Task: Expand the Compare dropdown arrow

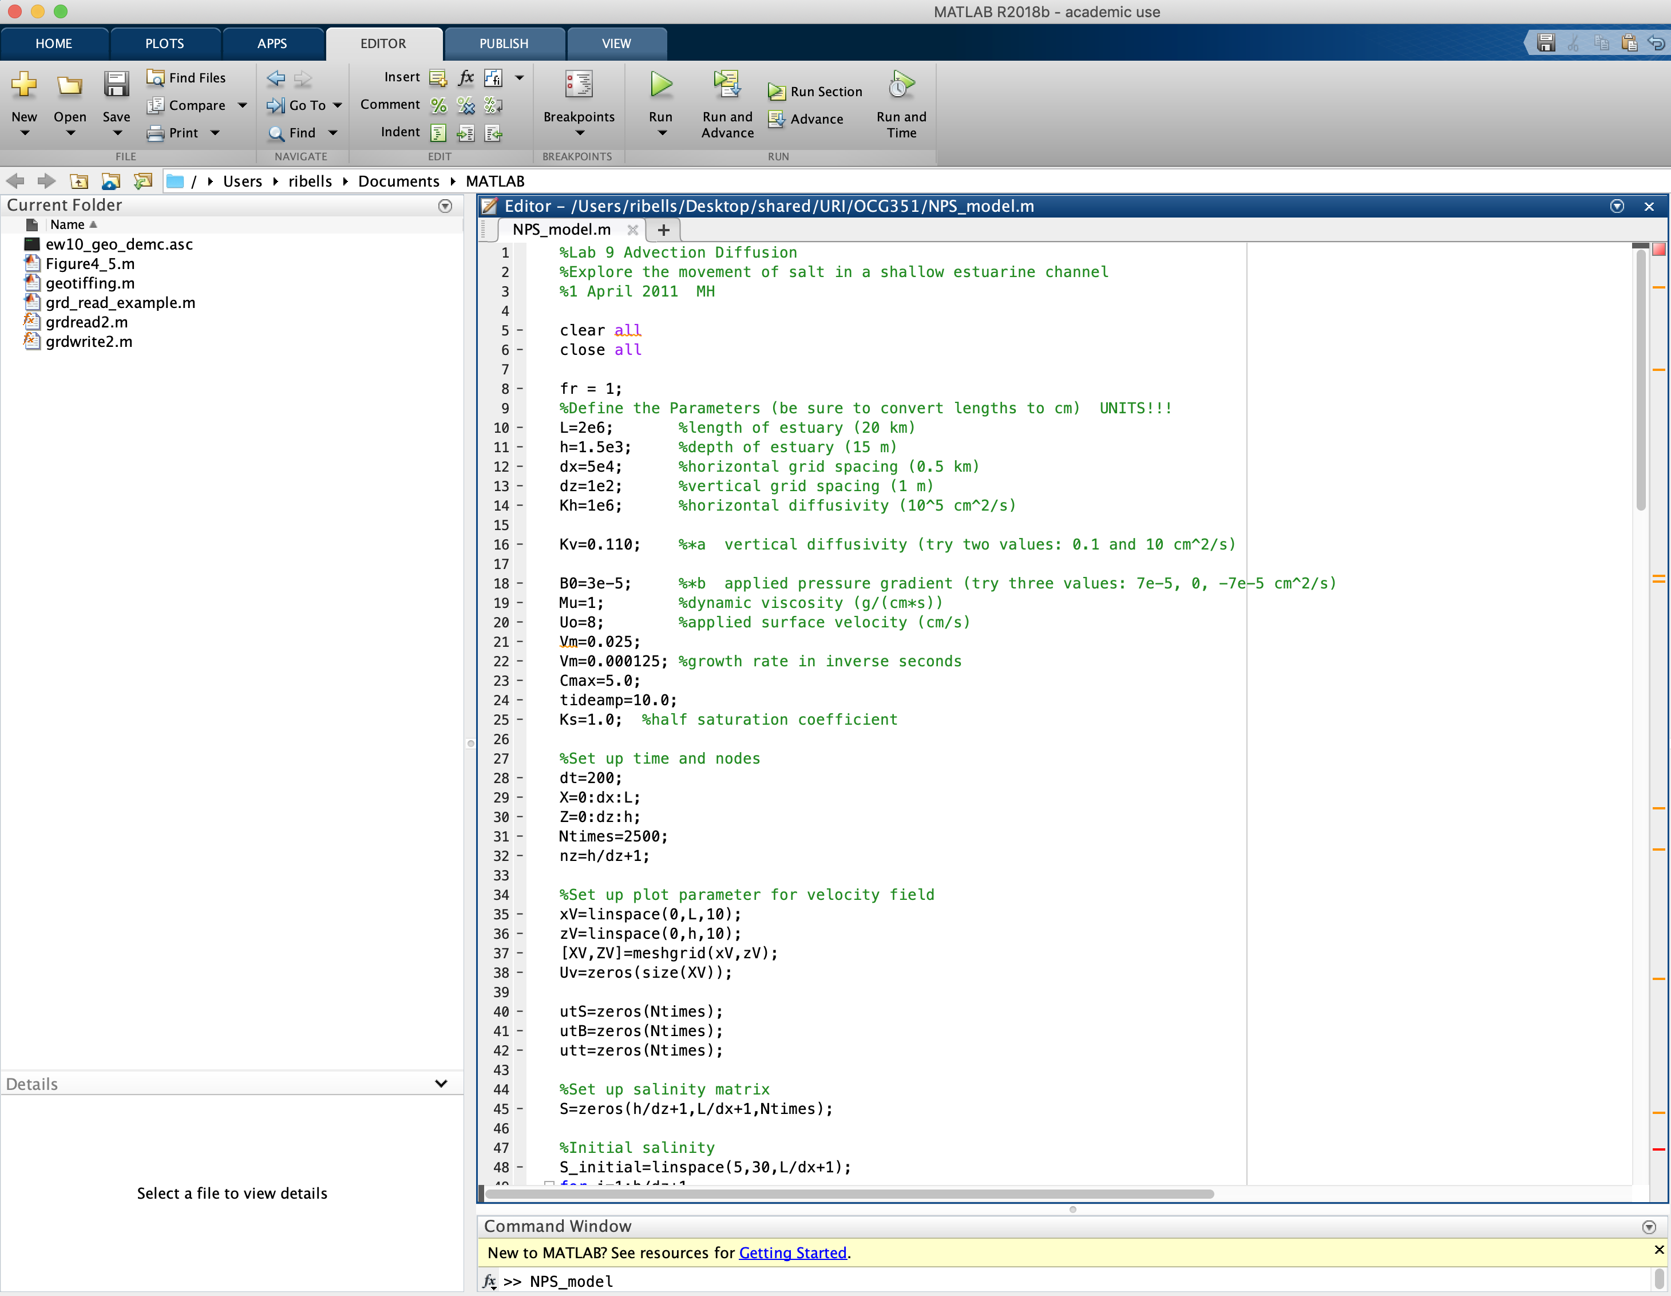Action: point(243,106)
